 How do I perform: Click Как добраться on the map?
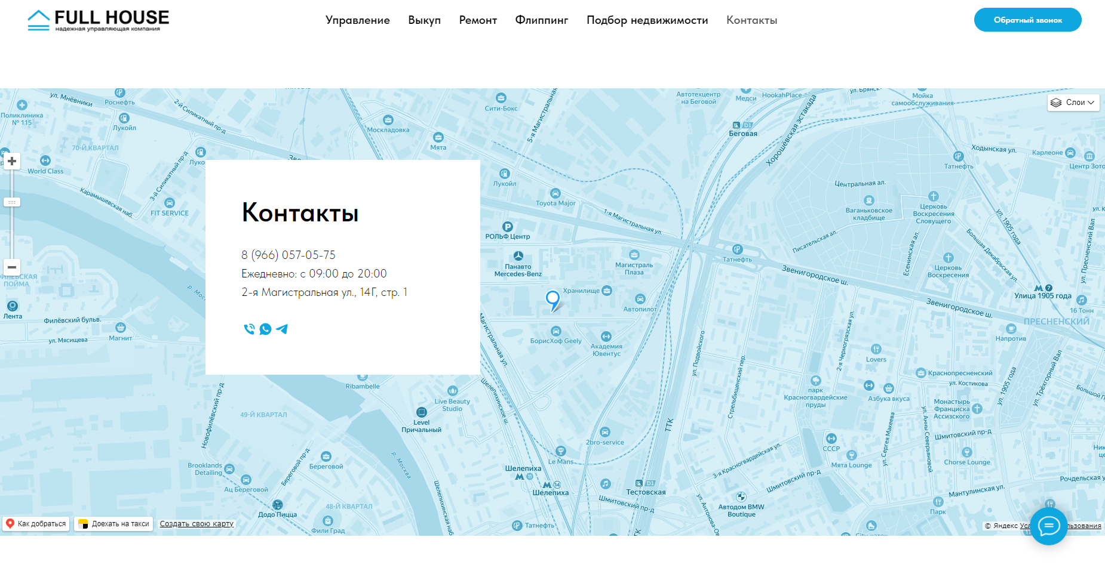(x=36, y=523)
